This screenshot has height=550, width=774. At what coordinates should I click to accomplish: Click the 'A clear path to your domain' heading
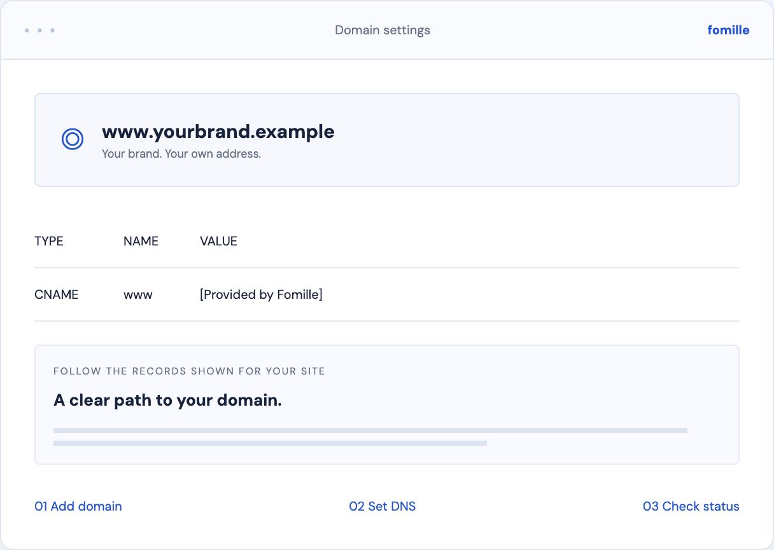click(x=167, y=401)
